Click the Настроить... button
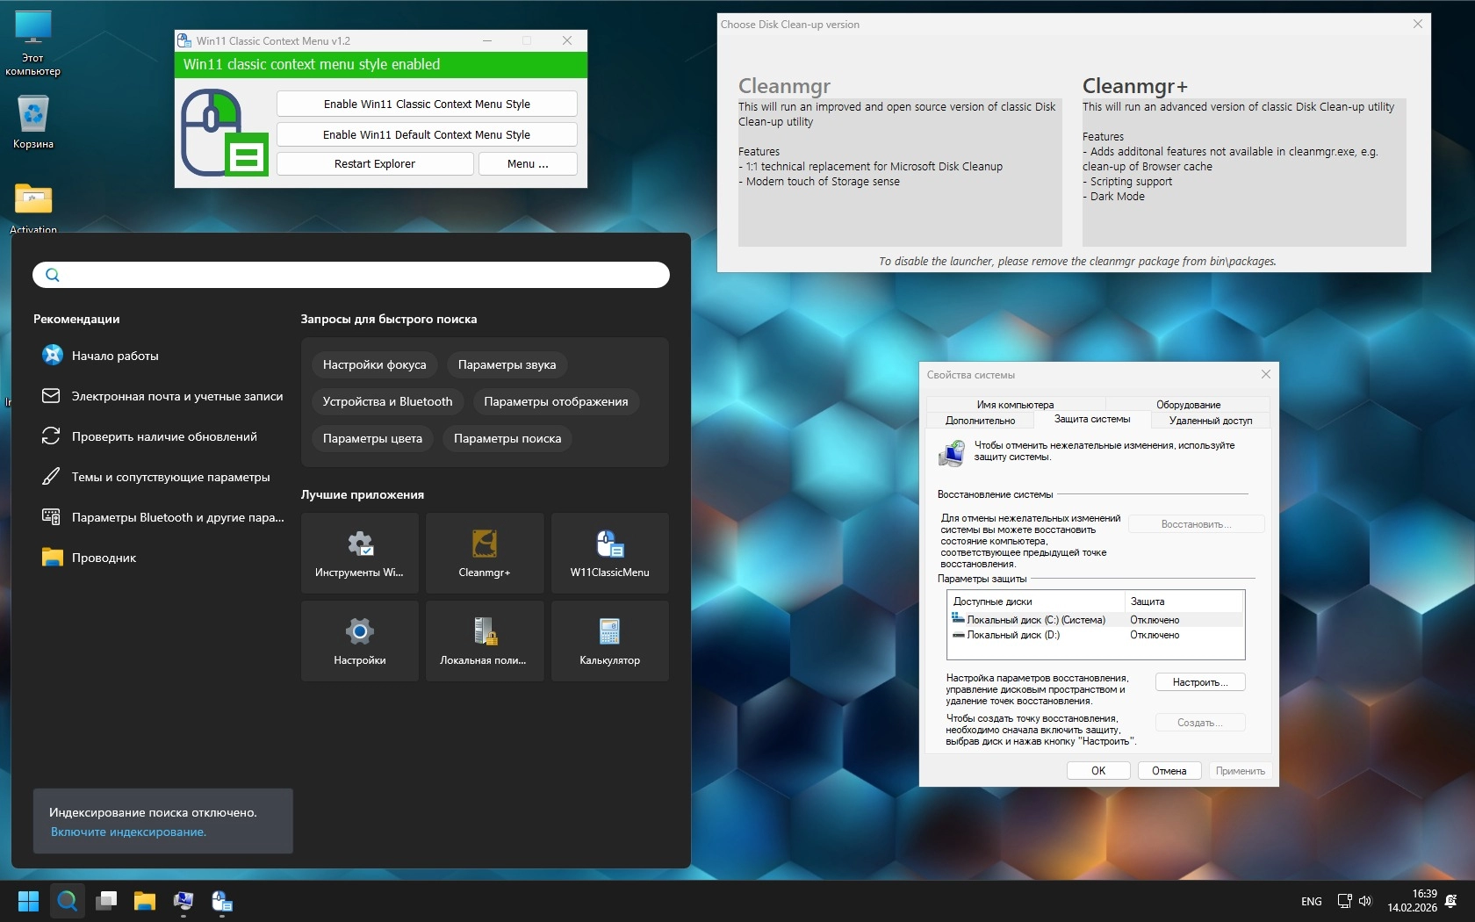The width and height of the screenshot is (1475, 922). (x=1200, y=682)
